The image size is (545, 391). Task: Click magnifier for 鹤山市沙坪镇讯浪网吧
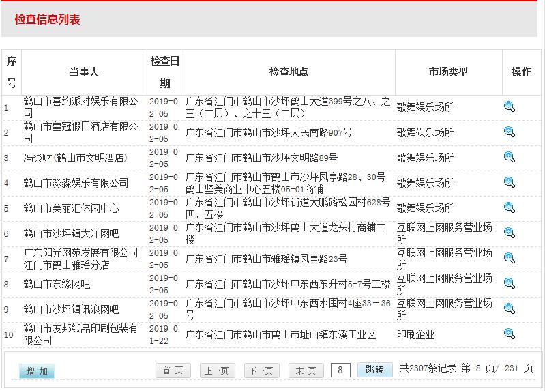click(509, 308)
